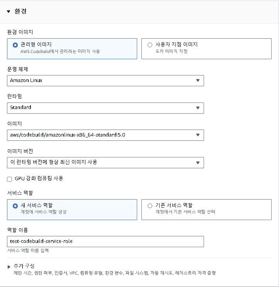Open the 런타임 Standard dropdown
Viewport: 279px width, 287px height.
[105, 108]
